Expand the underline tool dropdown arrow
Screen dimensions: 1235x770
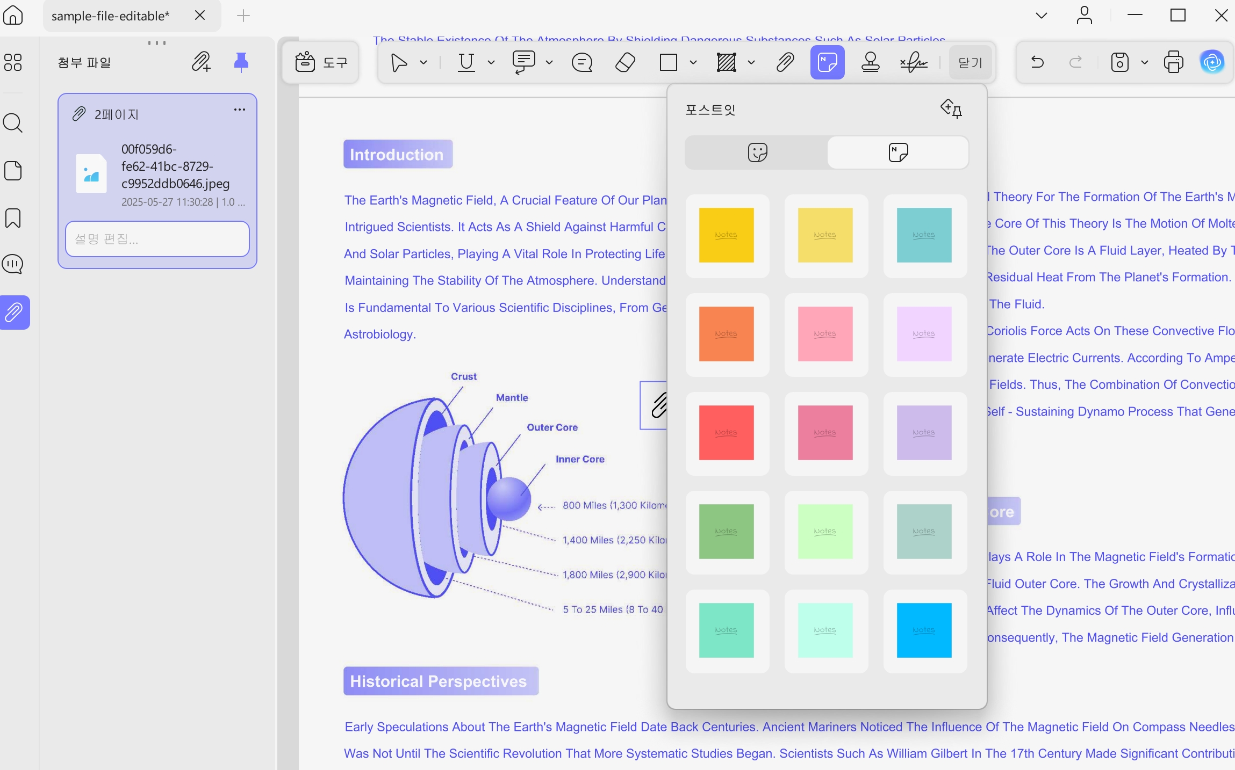(x=491, y=63)
